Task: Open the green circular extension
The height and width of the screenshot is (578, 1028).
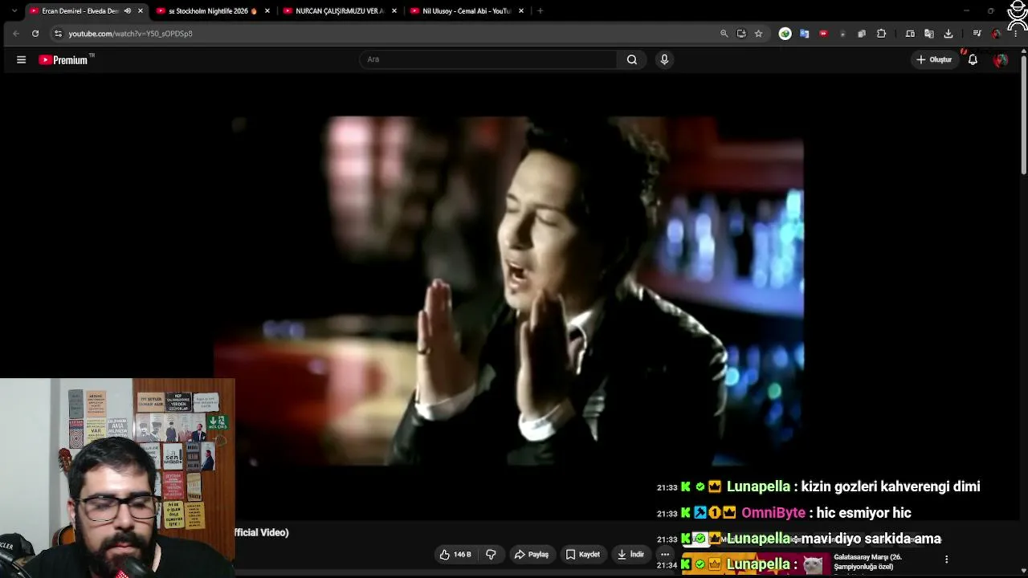Action: click(x=785, y=34)
